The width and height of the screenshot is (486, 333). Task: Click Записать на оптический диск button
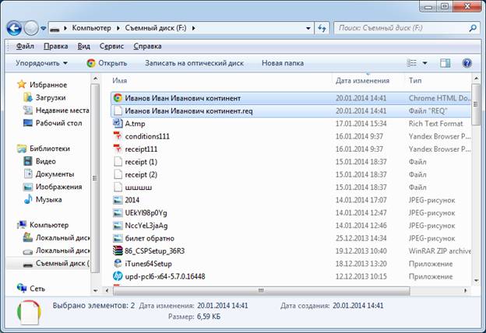point(194,63)
